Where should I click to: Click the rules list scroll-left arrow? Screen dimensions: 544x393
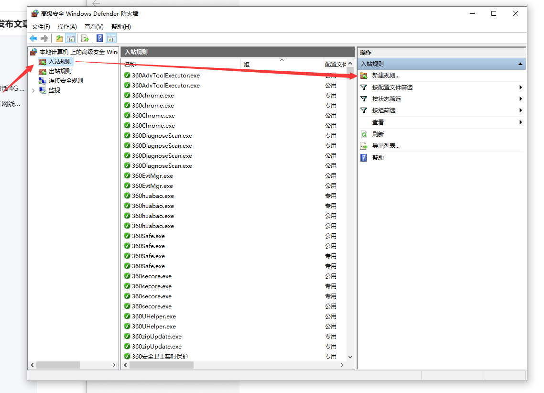126,365
